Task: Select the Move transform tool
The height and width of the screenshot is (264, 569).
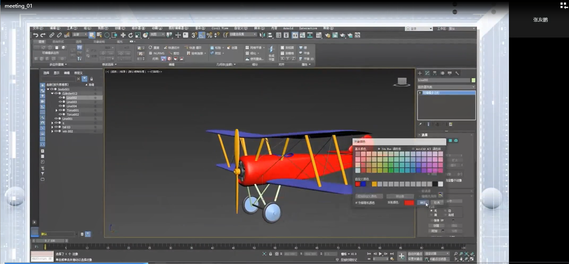Action: point(123,35)
